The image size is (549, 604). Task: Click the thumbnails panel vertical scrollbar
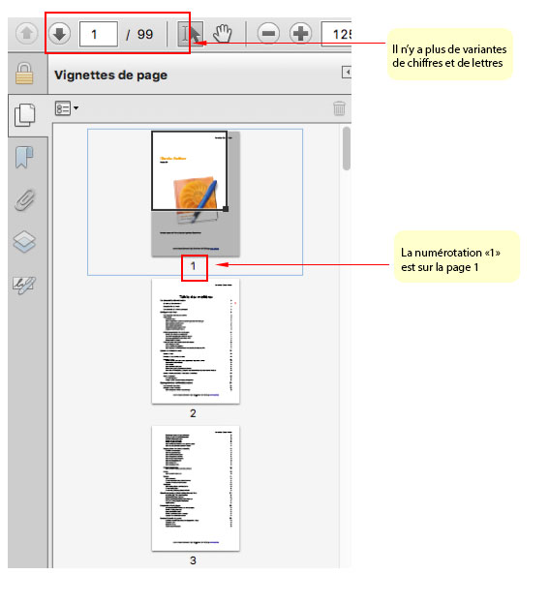click(x=347, y=148)
